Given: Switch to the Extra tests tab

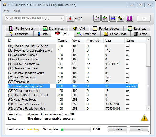Looking at the screenshot, I should click(x=137, y=29).
